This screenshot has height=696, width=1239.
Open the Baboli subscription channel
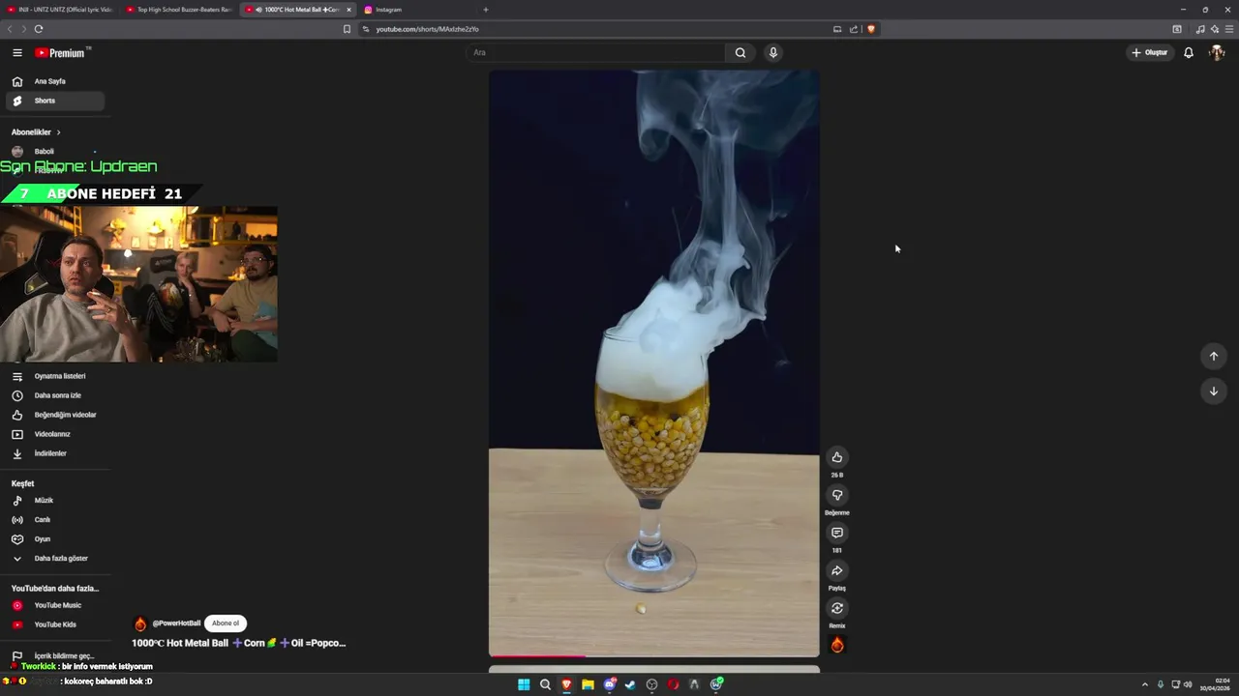click(54, 152)
